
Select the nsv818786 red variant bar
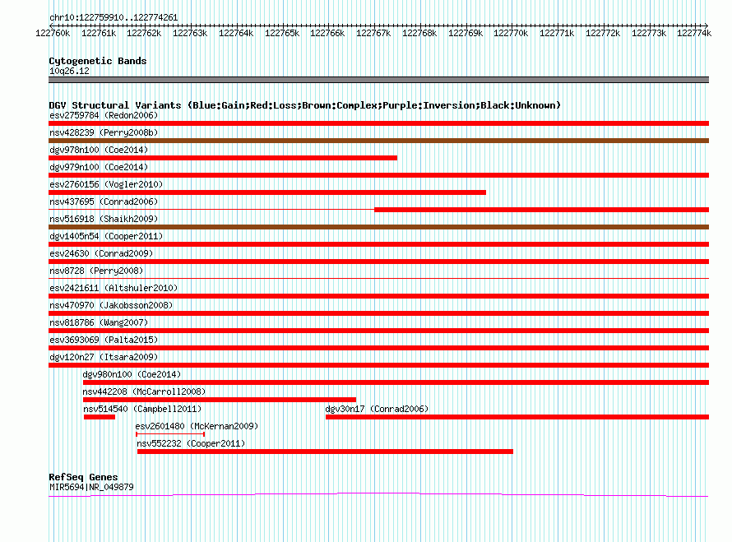(378, 331)
